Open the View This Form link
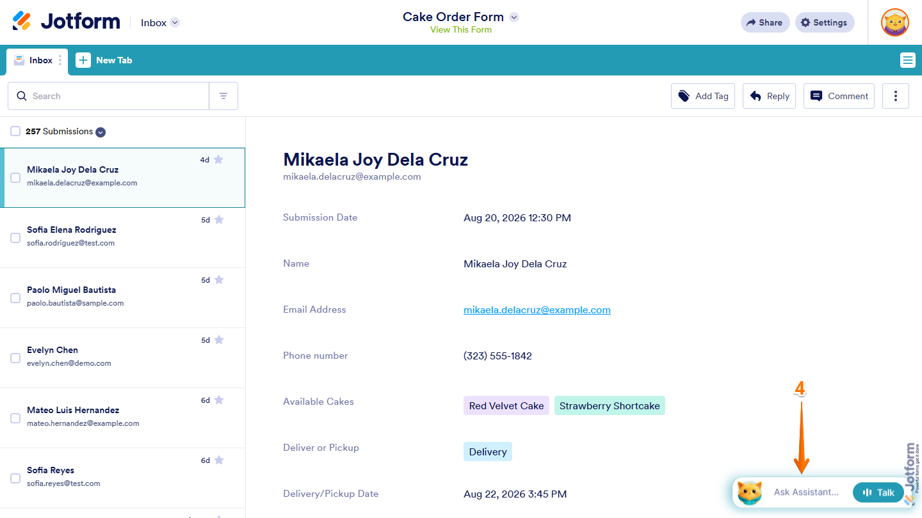Viewport: 922px width, 518px height. coord(461,29)
